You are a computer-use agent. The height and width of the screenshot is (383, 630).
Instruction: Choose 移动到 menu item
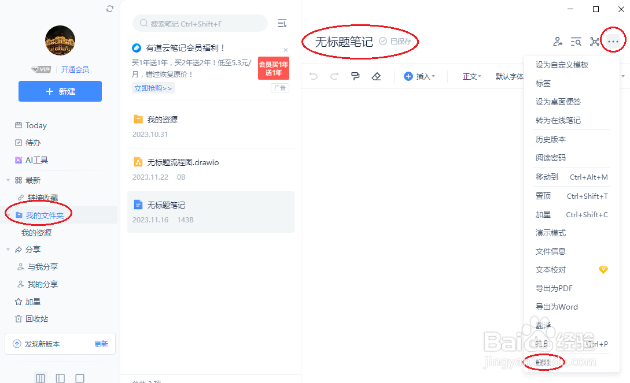(x=572, y=177)
